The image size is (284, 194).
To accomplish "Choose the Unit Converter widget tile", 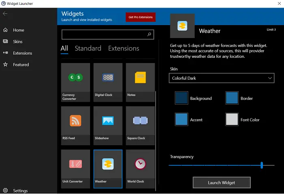I will tap(75, 169).
